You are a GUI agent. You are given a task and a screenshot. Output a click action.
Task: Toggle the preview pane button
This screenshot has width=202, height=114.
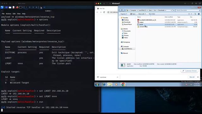click(195, 14)
